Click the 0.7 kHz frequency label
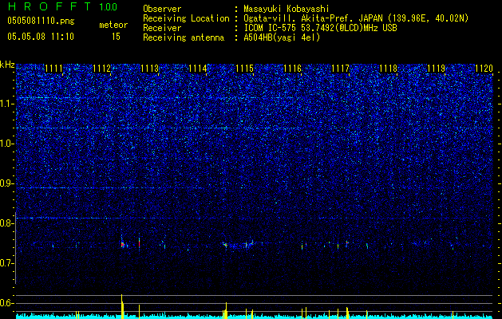This screenshot has height=319, width=502. [7, 263]
